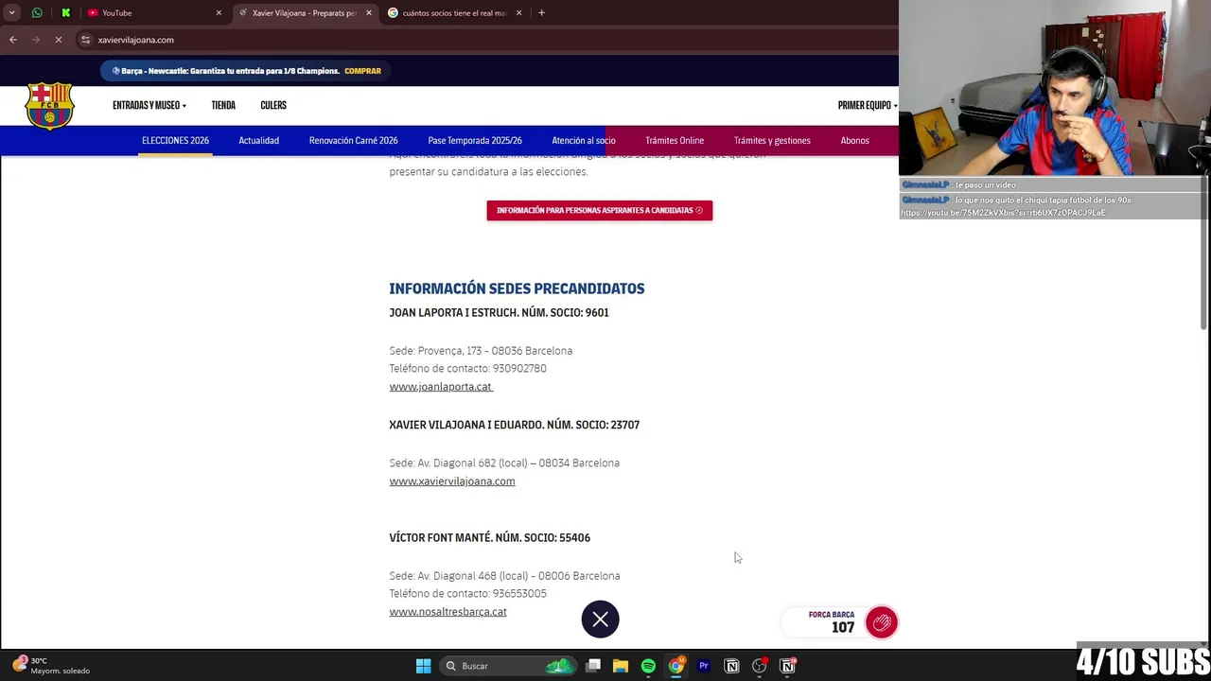The width and height of the screenshot is (1211, 681).
Task: Open Pase Temporada 2025/26
Action: click(475, 140)
